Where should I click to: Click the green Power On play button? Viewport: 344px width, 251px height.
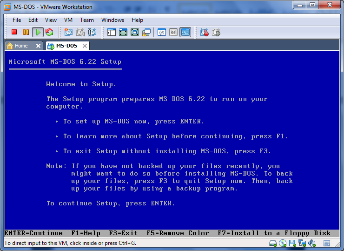[38, 32]
